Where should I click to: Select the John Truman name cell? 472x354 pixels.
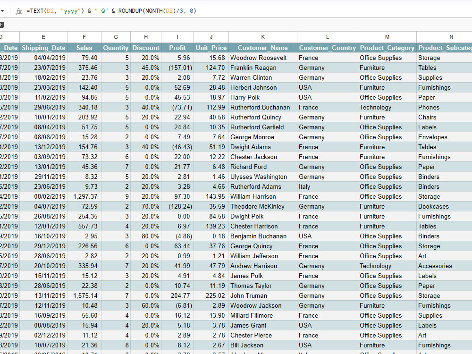(x=263, y=295)
